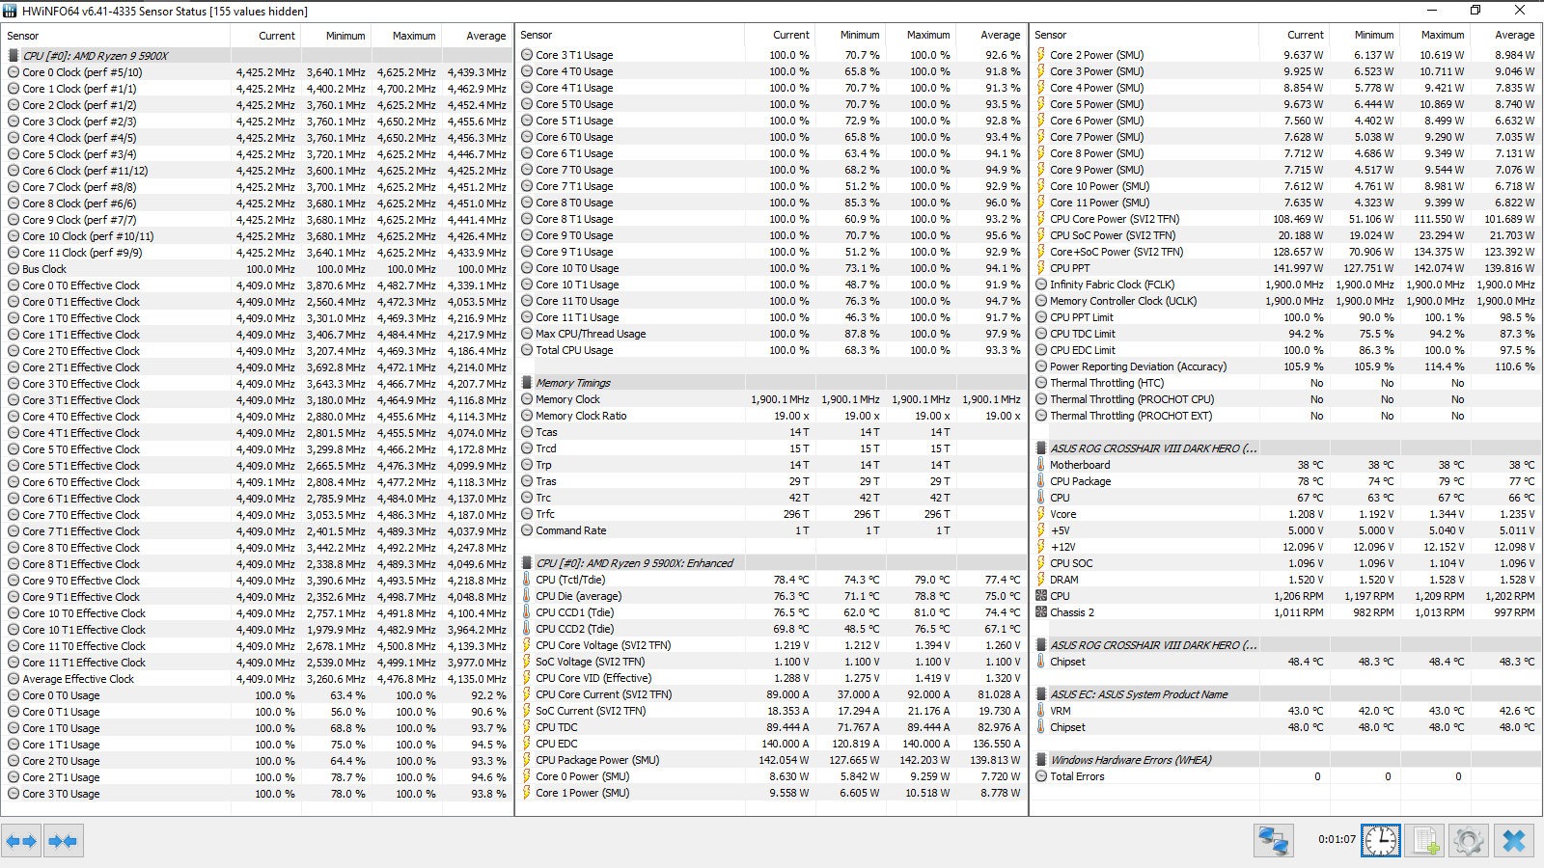1544x868 pixels.
Task: Open the network remote monitoring icon
Action: pos(1274,841)
